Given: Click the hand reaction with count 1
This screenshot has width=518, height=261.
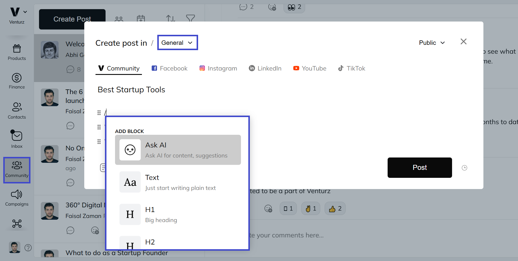Looking at the screenshot, I should click(311, 209).
